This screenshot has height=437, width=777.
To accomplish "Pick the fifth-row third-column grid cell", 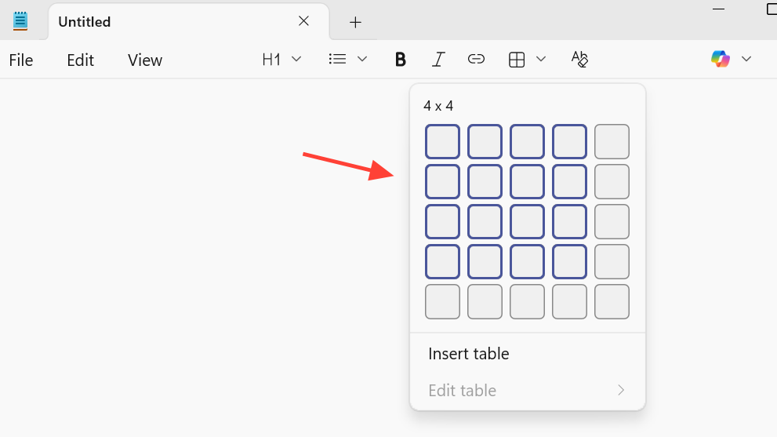I will [x=527, y=301].
